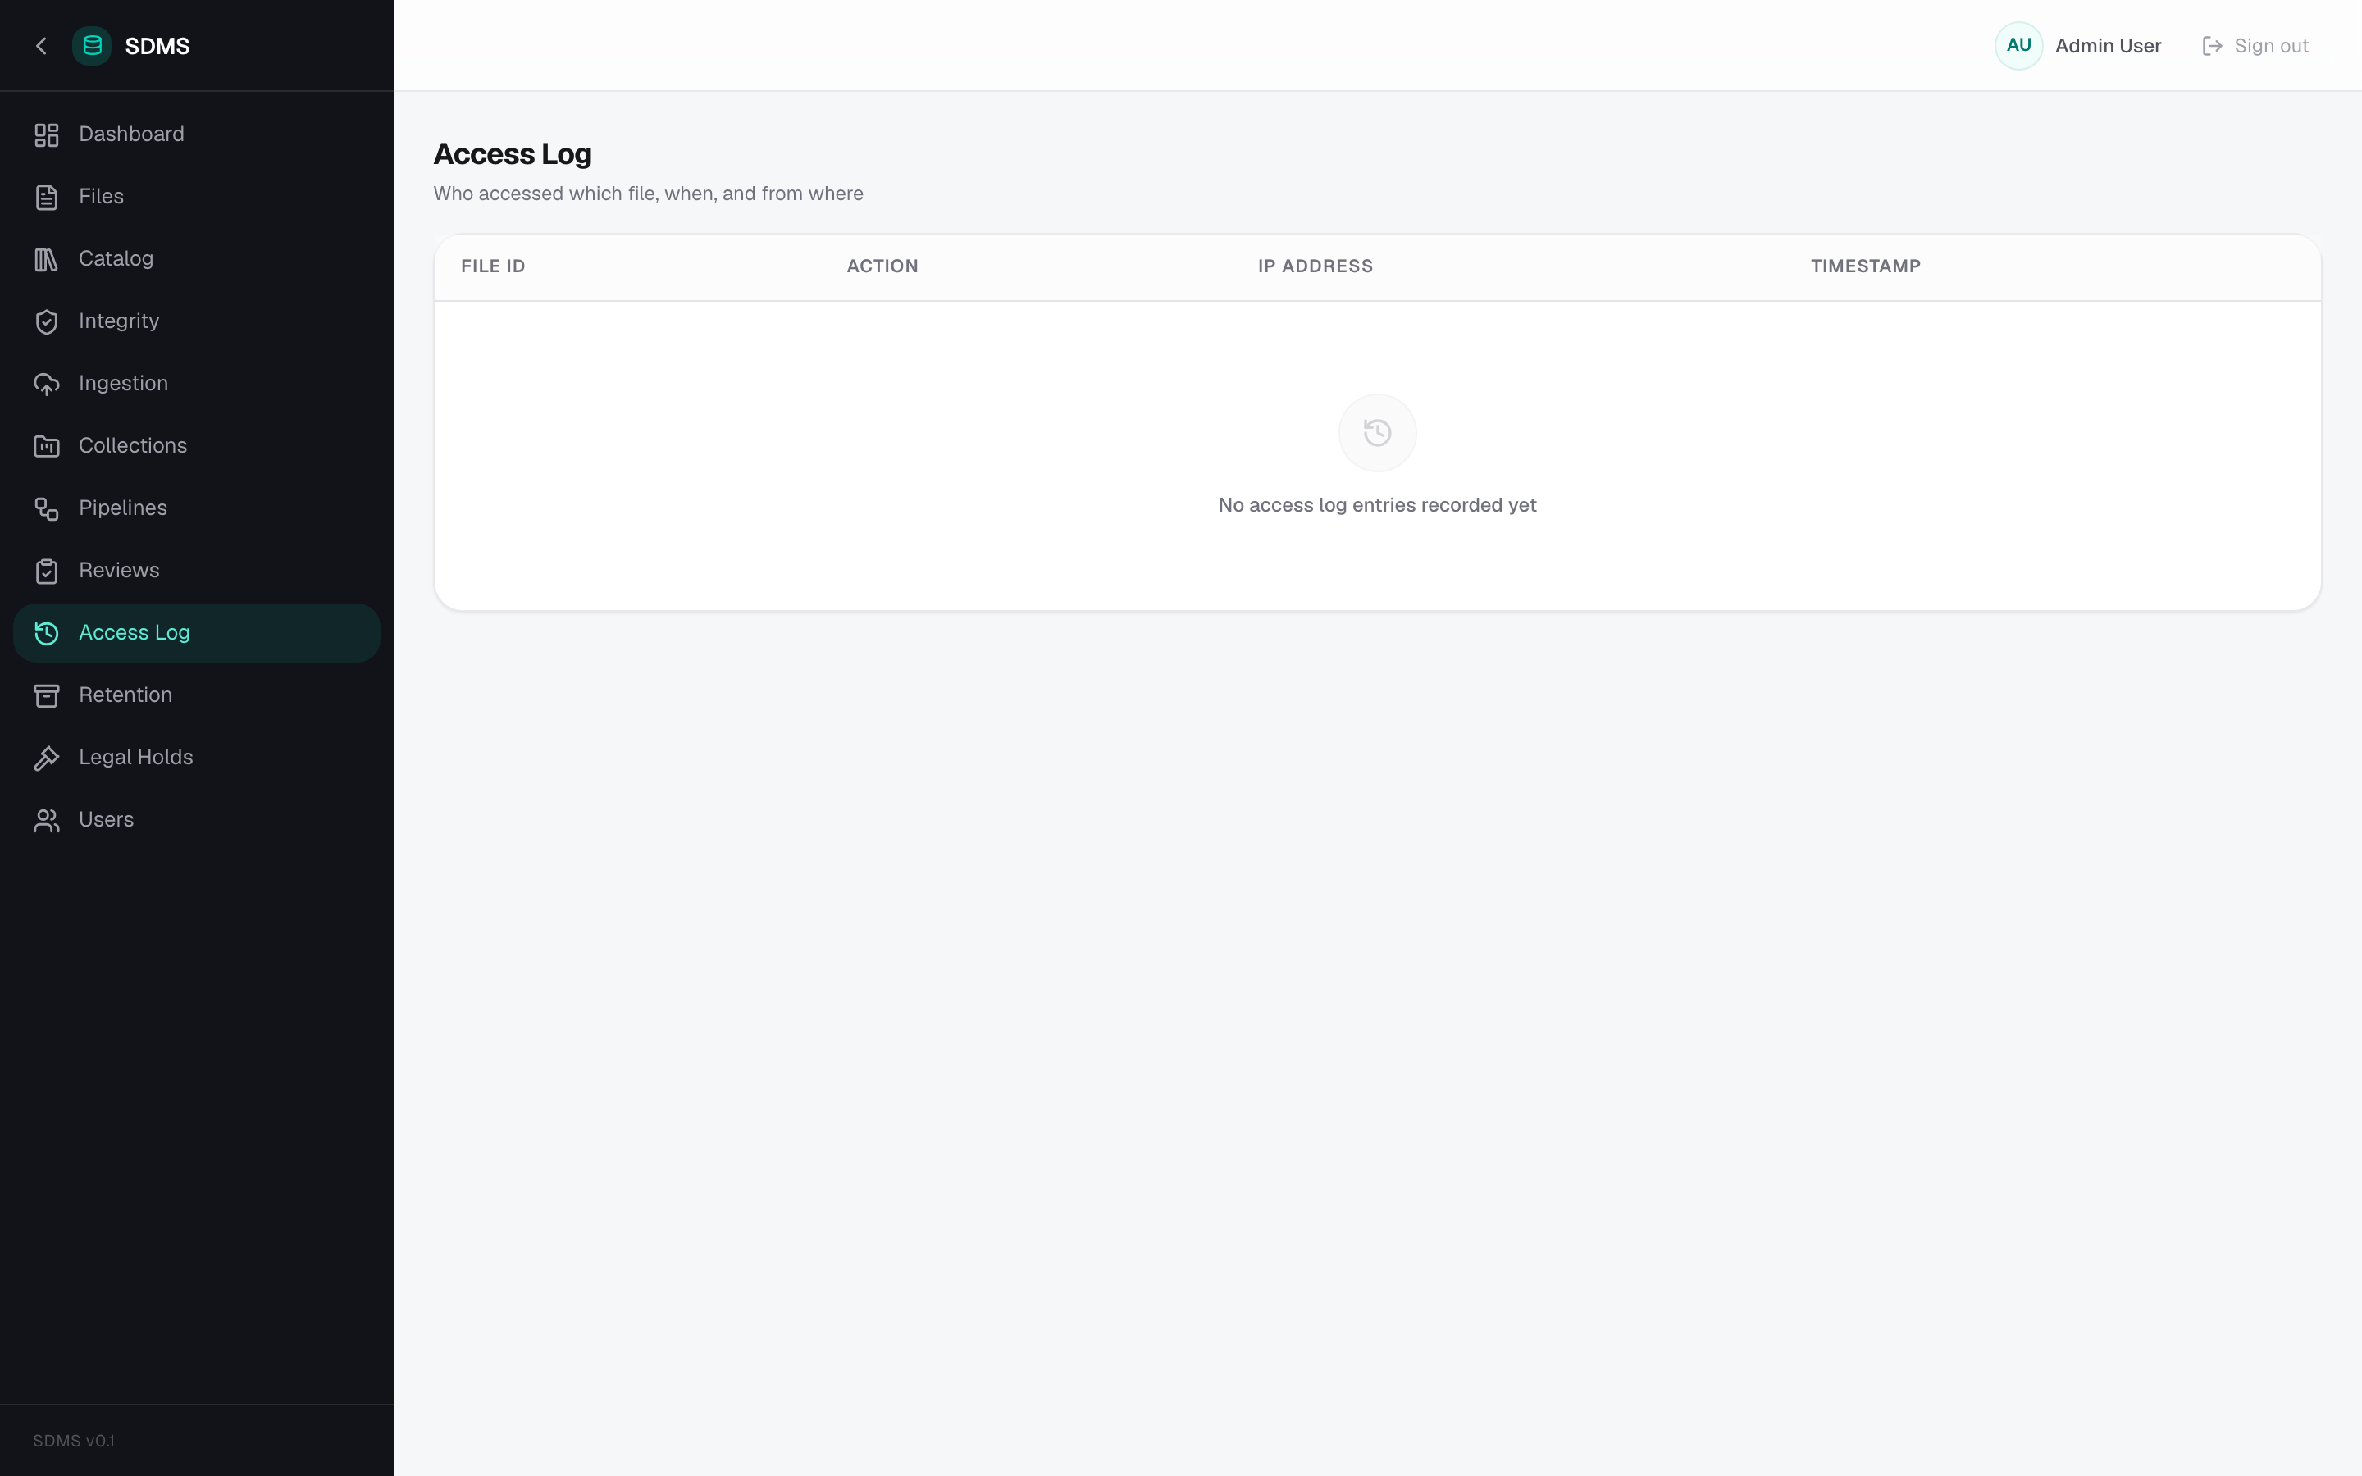Click the Admin User name
This screenshot has width=2362, height=1476.
click(x=2107, y=46)
